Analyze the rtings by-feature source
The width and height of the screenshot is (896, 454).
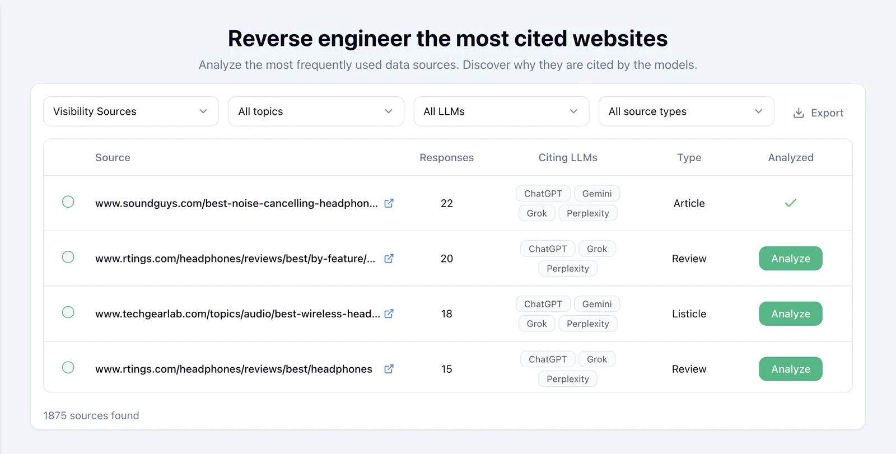791,259
